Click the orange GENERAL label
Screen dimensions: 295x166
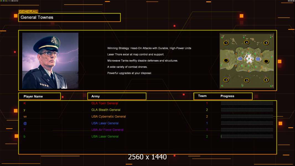pyautogui.click(x=28, y=11)
